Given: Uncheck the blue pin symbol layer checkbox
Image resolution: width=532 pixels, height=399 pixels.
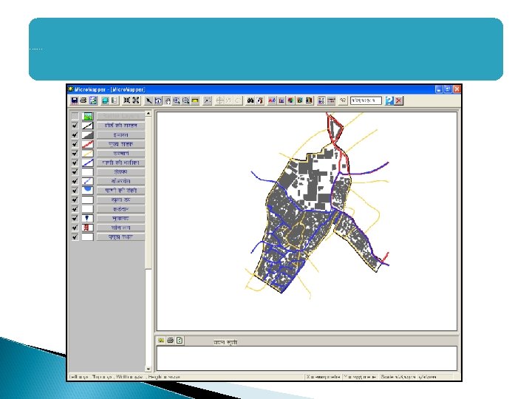Looking at the screenshot, I should (75, 219).
